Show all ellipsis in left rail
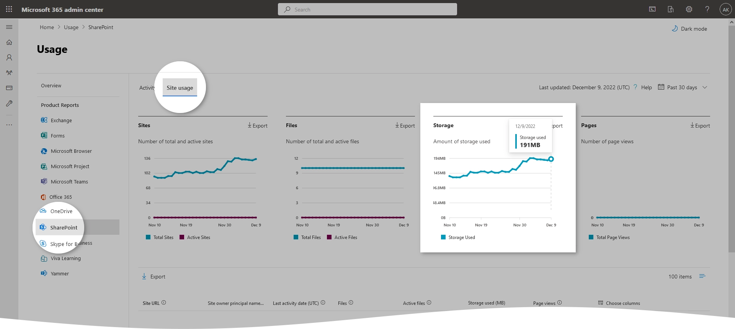Viewport: 735px width, 329px height. point(9,125)
